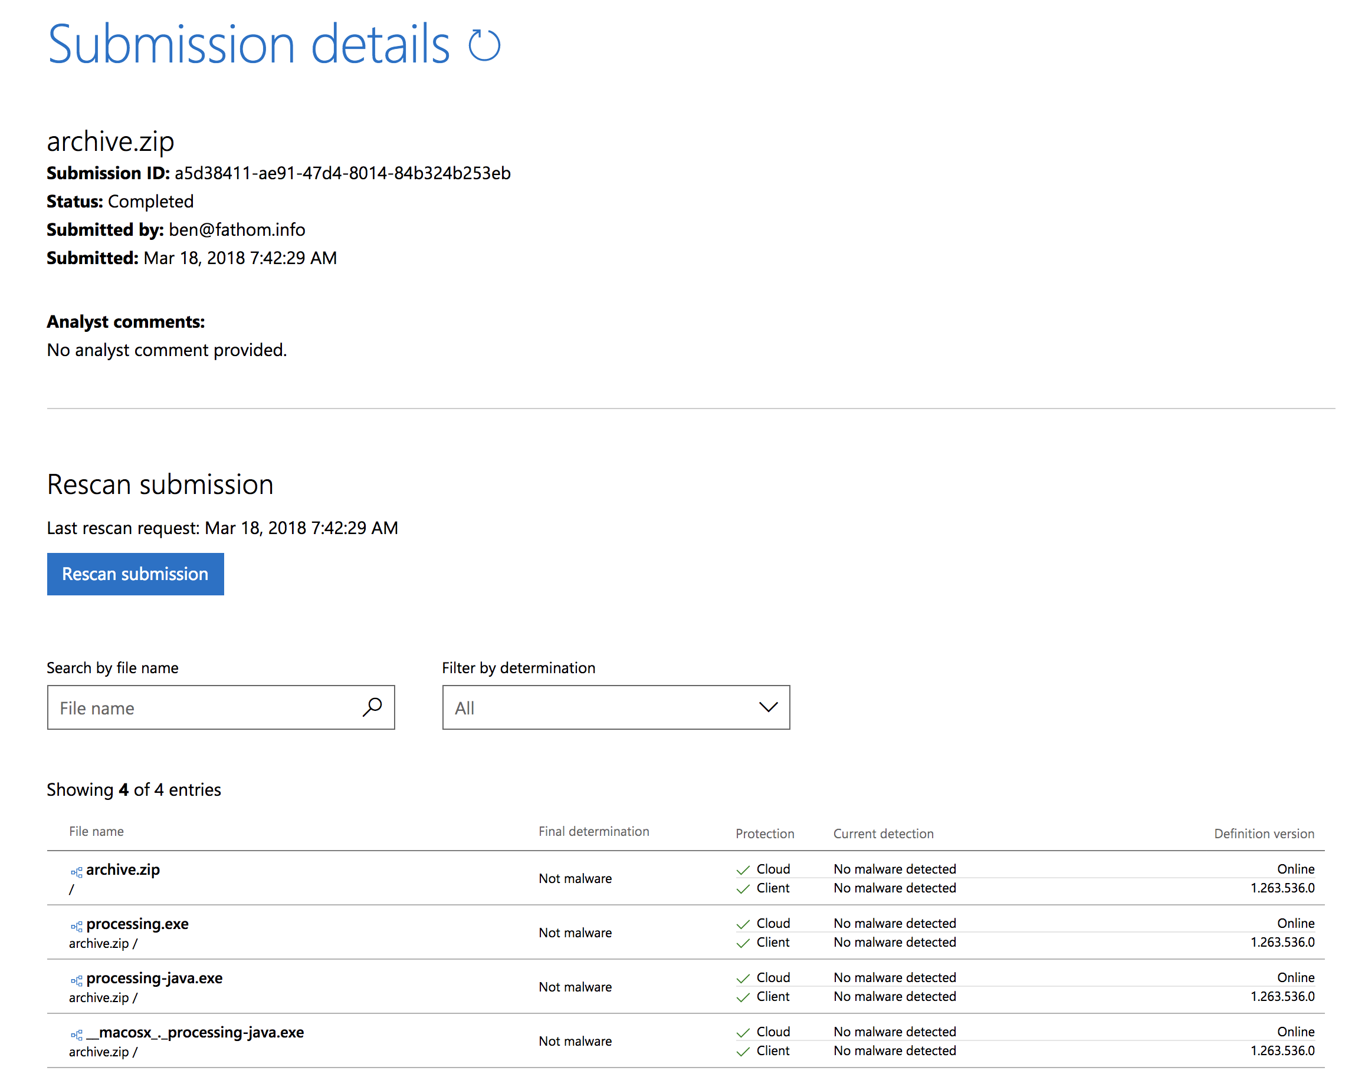
Task: Open the archive.zip file details link
Action: pyautogui.click(x=124, y=869)
